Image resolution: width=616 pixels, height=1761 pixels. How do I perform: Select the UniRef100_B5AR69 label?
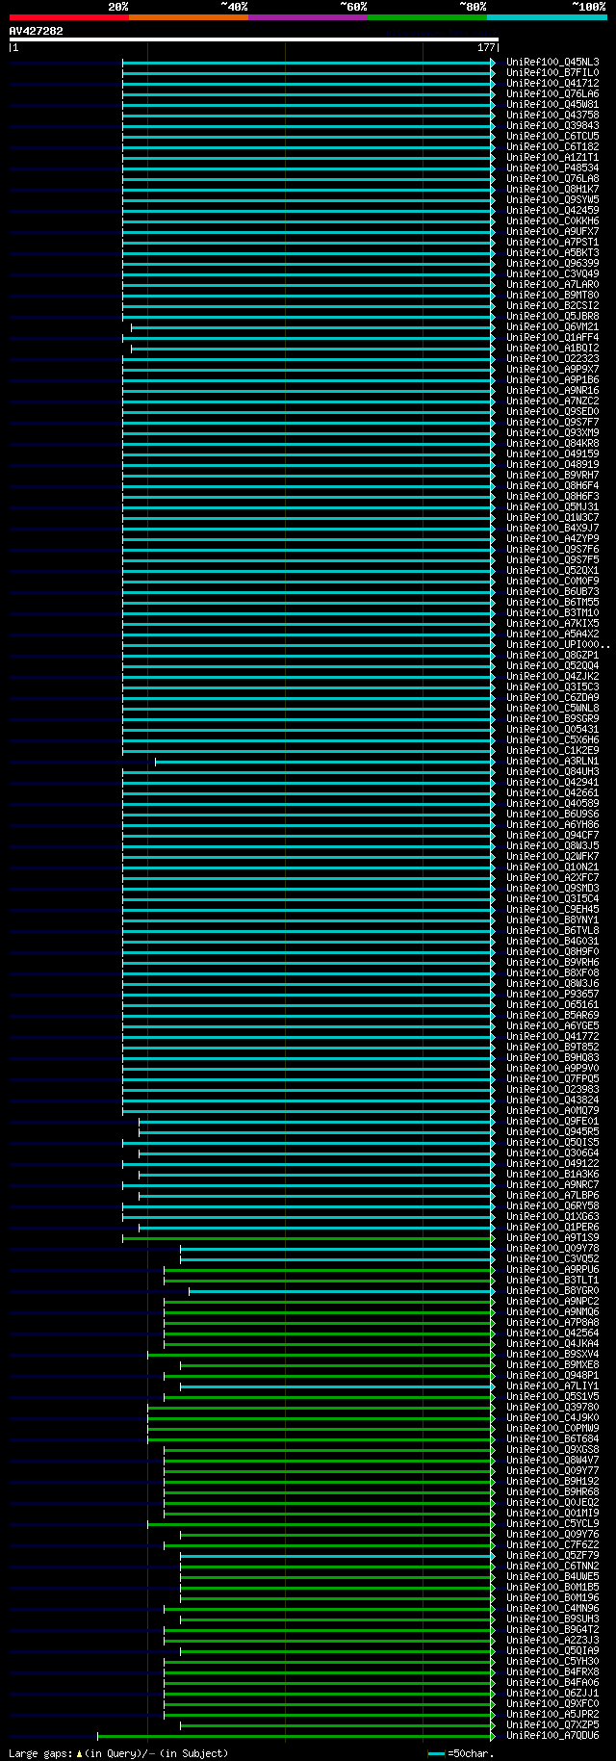click(x=552, y=1016)
